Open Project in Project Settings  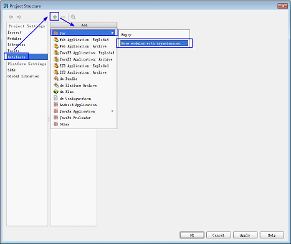coord(14,32)
